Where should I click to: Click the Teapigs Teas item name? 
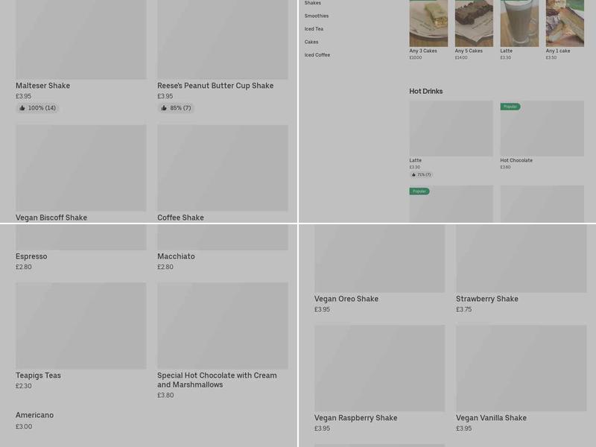point(39,375)
